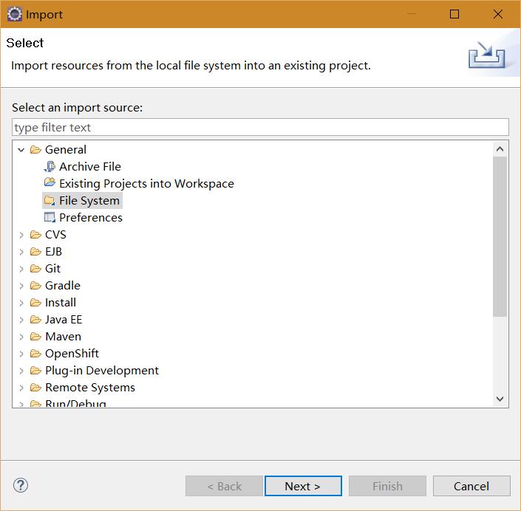Screen dimensions: 521x511
Task: Click the scroll down arrow of the list
Action: click(500, 399)
